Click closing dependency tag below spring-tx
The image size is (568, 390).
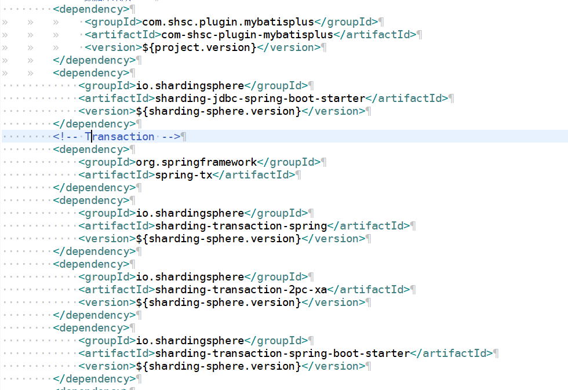[x=94, y=188]
